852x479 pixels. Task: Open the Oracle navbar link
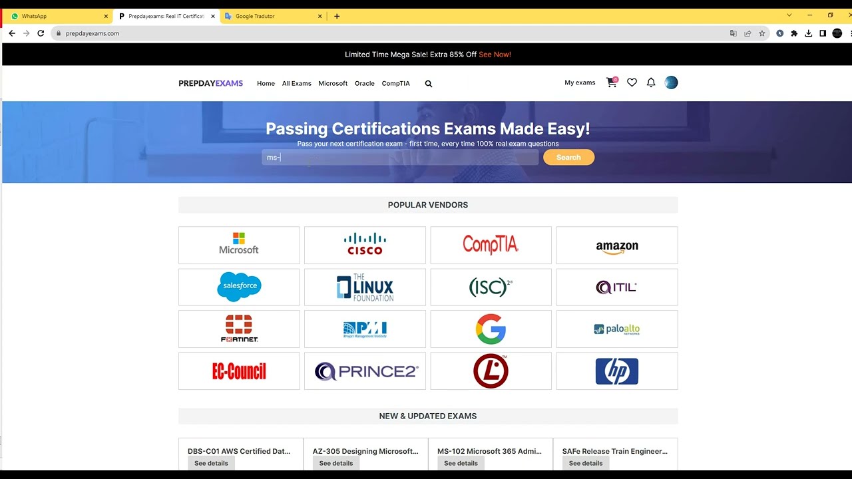(365, 84)
